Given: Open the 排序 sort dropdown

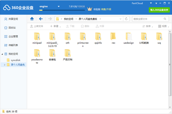Looking at the screenshot, I should [148, 26].
